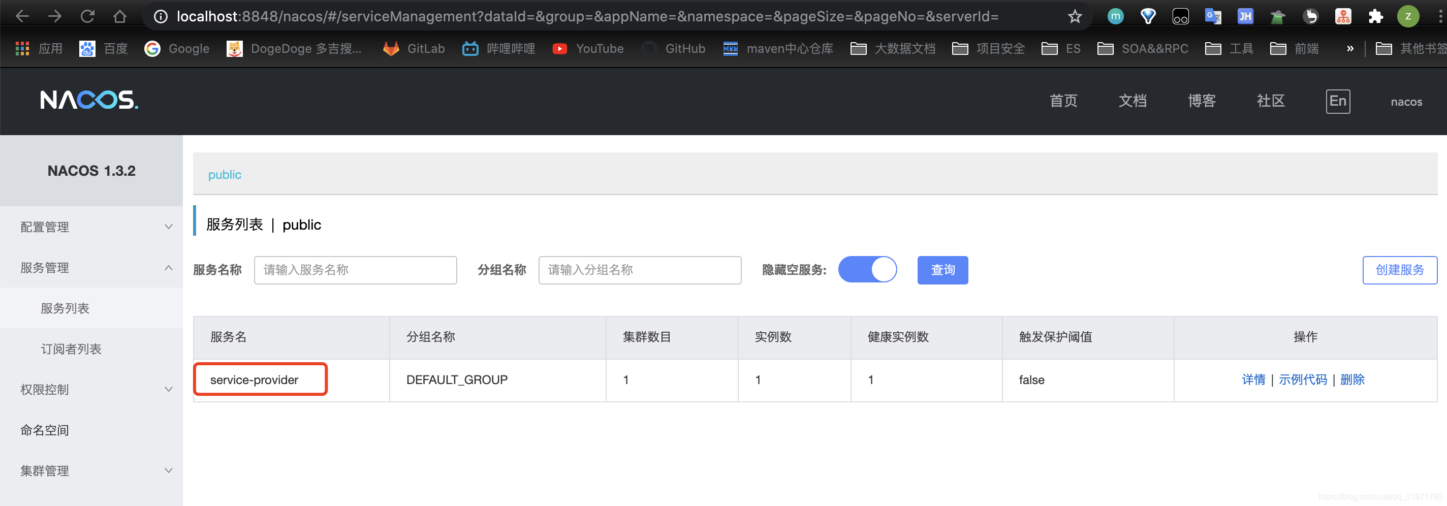
Task: Open the browser home page icon
Action: [x=119, y=16]
